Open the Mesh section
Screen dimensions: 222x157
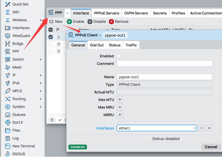pos(17,67)
